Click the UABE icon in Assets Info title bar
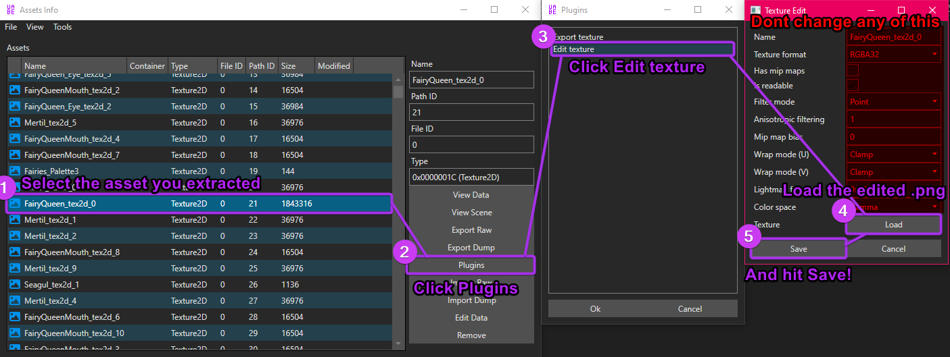 coord(11,10)
